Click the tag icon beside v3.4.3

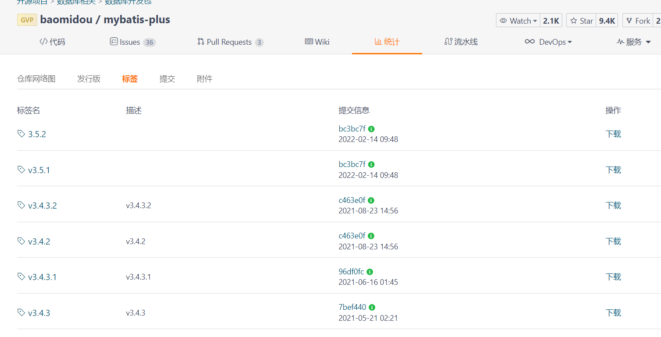coord(21,312)
